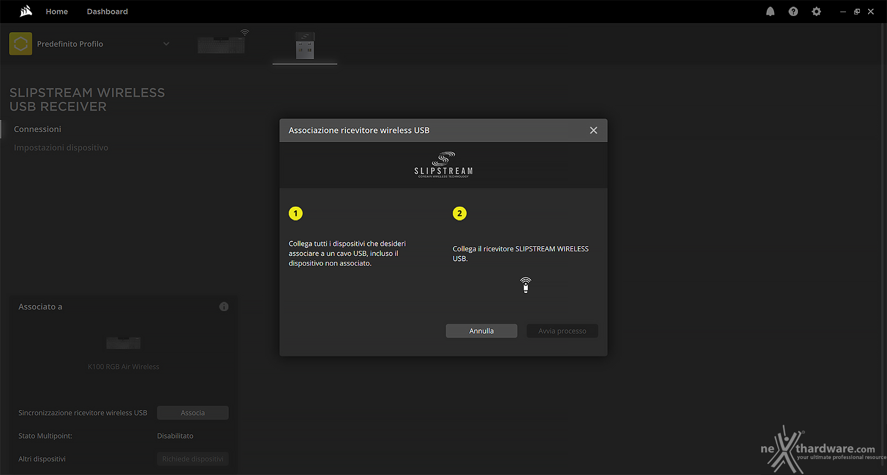Open Impostazioni dispositivo section
The height and width of the screenshot is (475, 887).
pos(61,148)
